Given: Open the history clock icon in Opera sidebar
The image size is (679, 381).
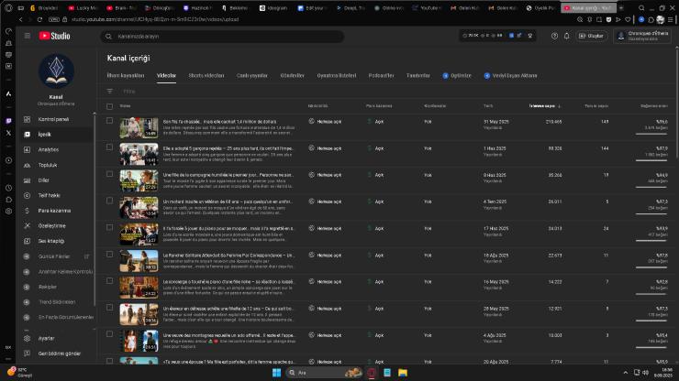Looking at the screenshot, I should point(8,188).
